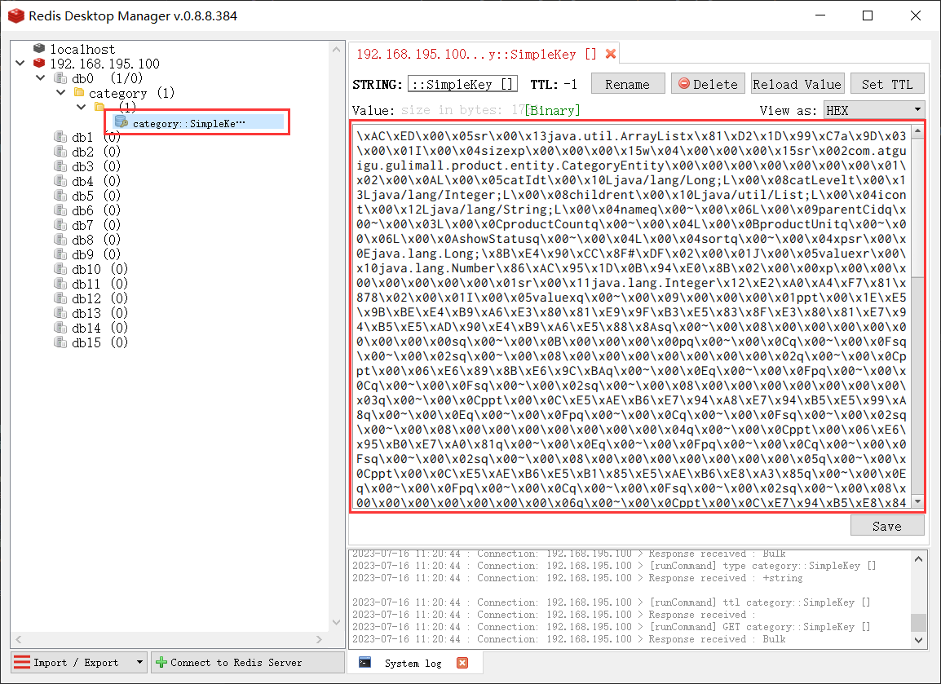The width and height of the screenshot is (941, 684).
Task: Click the localhost server icon
Action: tap(39, 50)
